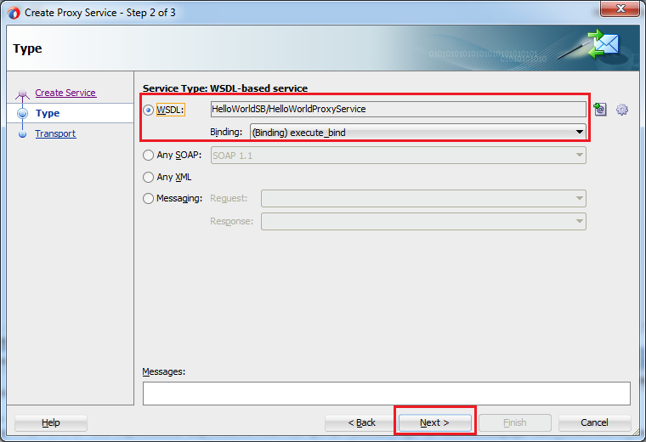Click the disabled Finish button
This screenshot has width=646, height=442.
click(515, 422)
